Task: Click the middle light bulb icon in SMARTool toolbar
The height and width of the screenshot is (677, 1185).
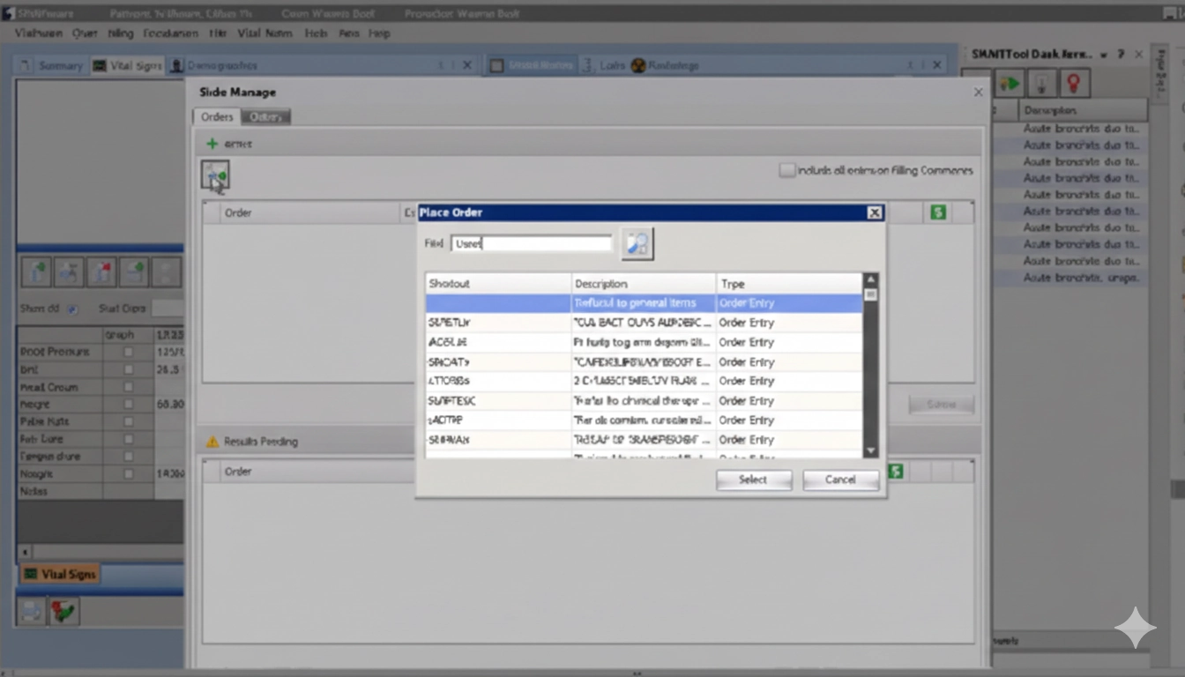Action: pyautogui.click(x=1042, y=82)
